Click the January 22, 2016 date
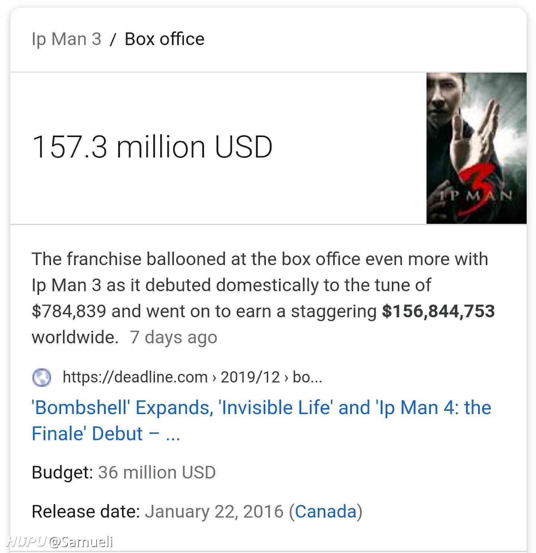Image resolution: width=536 pixels, height=553 pixels. click(x=214, y=511)
